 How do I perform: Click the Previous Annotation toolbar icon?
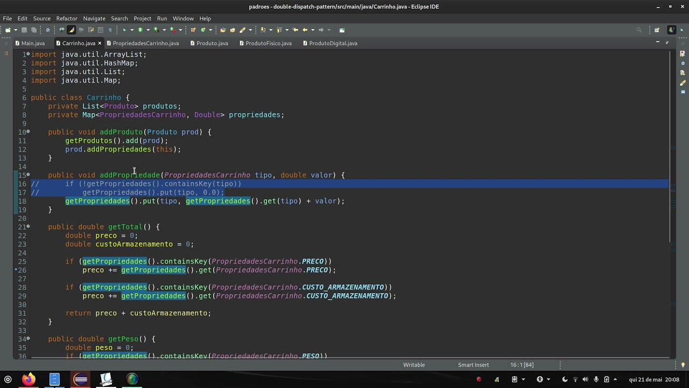point(279,30)
